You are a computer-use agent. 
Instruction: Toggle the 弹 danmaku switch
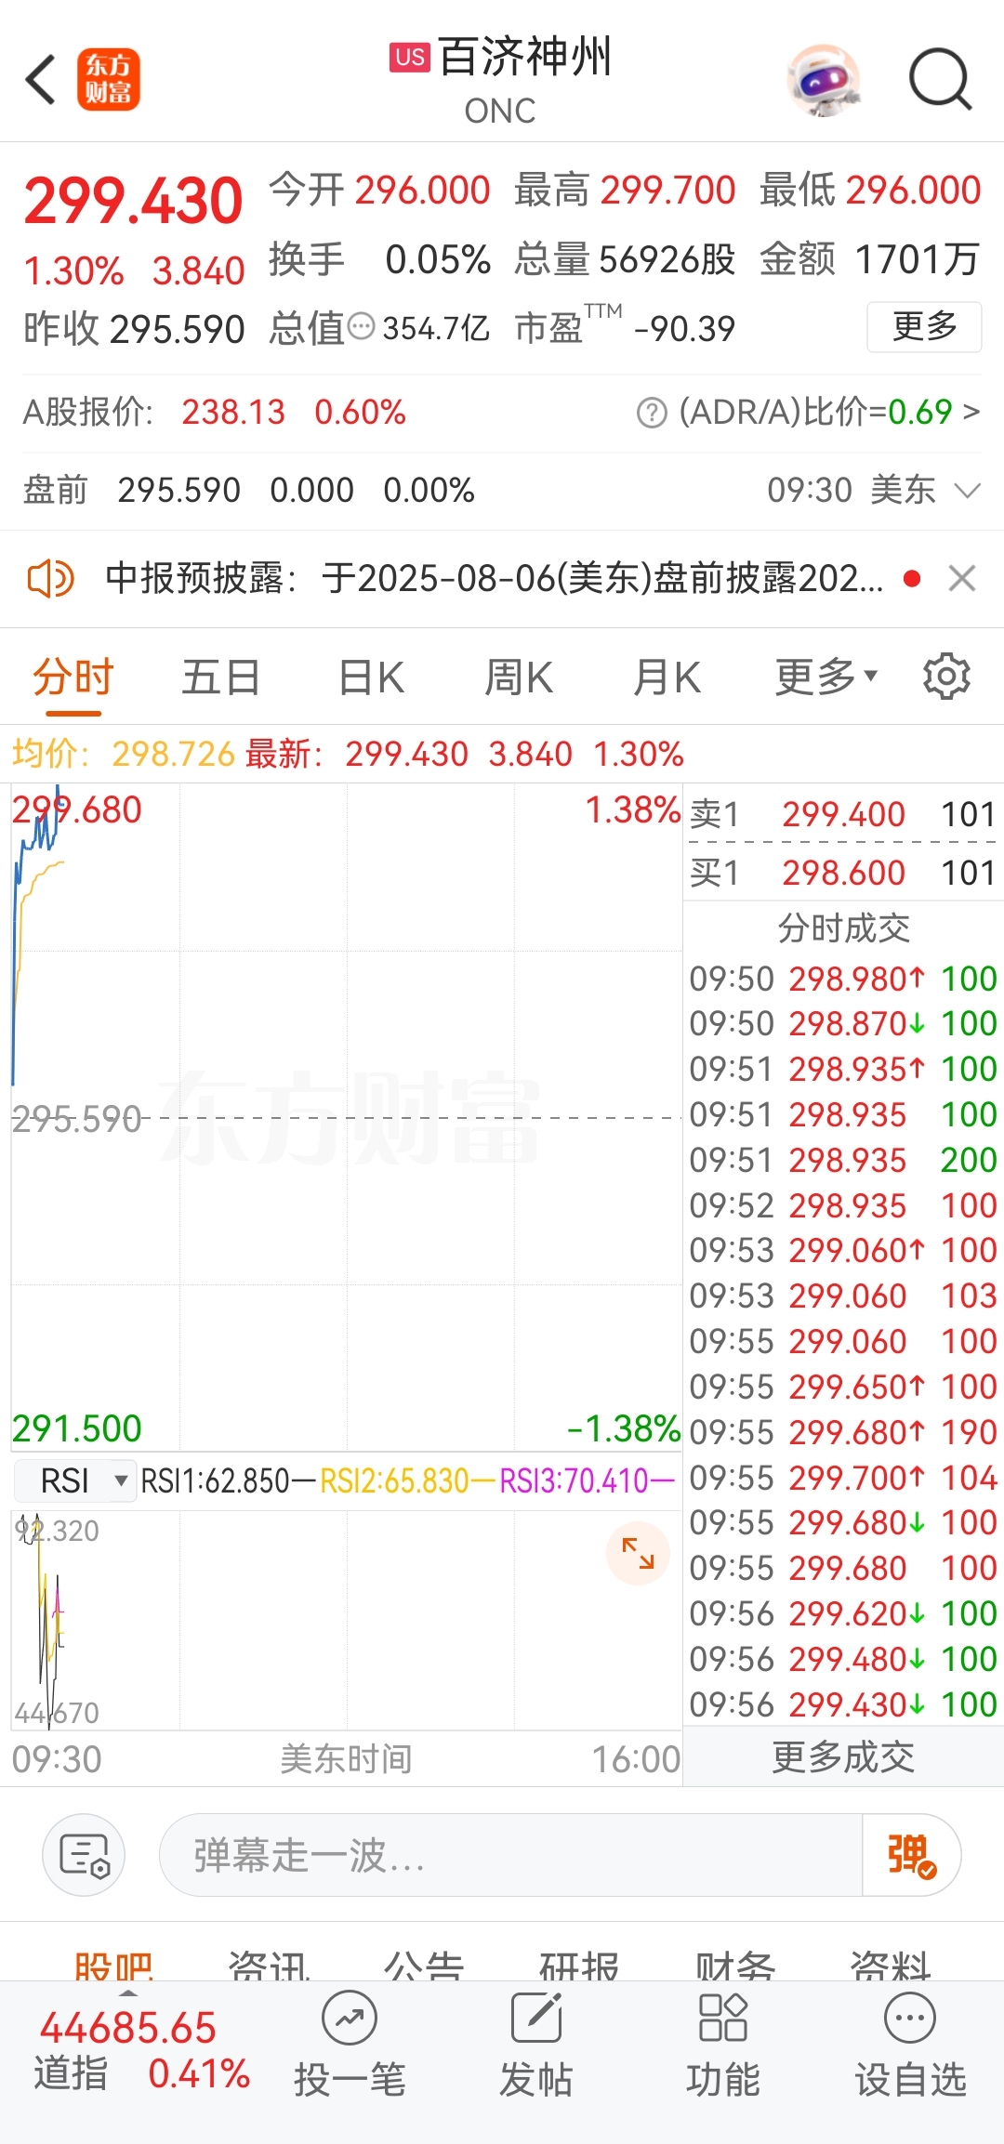[x=911, y=1855]
